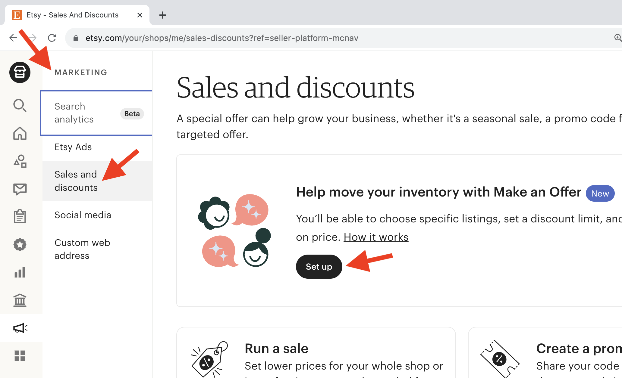Viewport: 622px width, 378px height.
Task: Open Messages envelope icon
Action: click(x=20, y=189)
